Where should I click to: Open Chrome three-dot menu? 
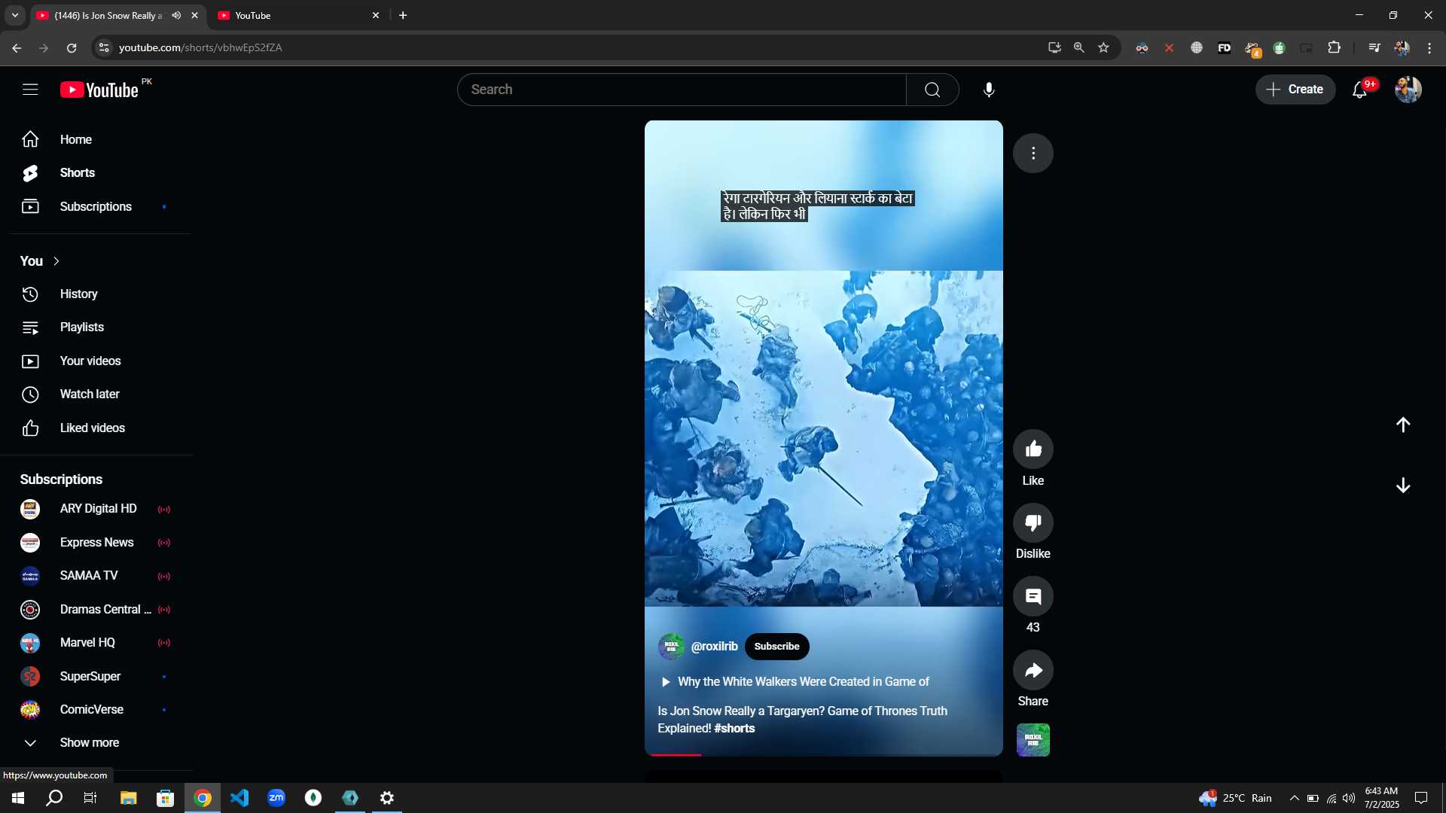pos(1429,47)
